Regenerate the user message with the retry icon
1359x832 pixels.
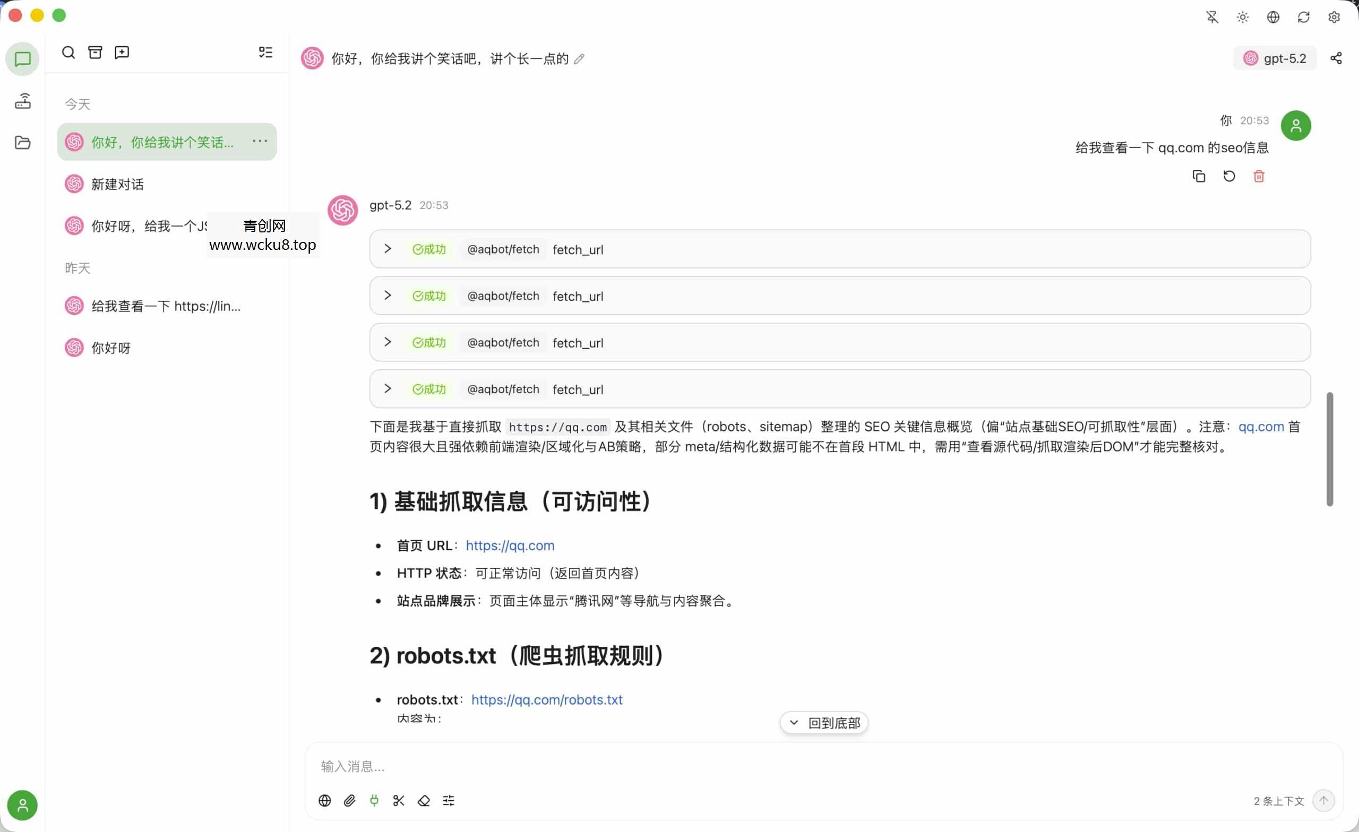click(1228, 176)
